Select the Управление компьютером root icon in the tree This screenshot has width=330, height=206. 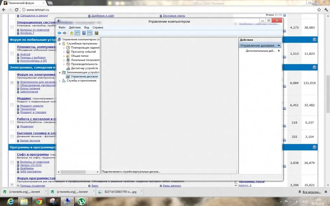coord(59,39)
